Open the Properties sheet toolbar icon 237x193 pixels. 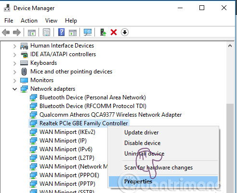click(x=46, y=32)
